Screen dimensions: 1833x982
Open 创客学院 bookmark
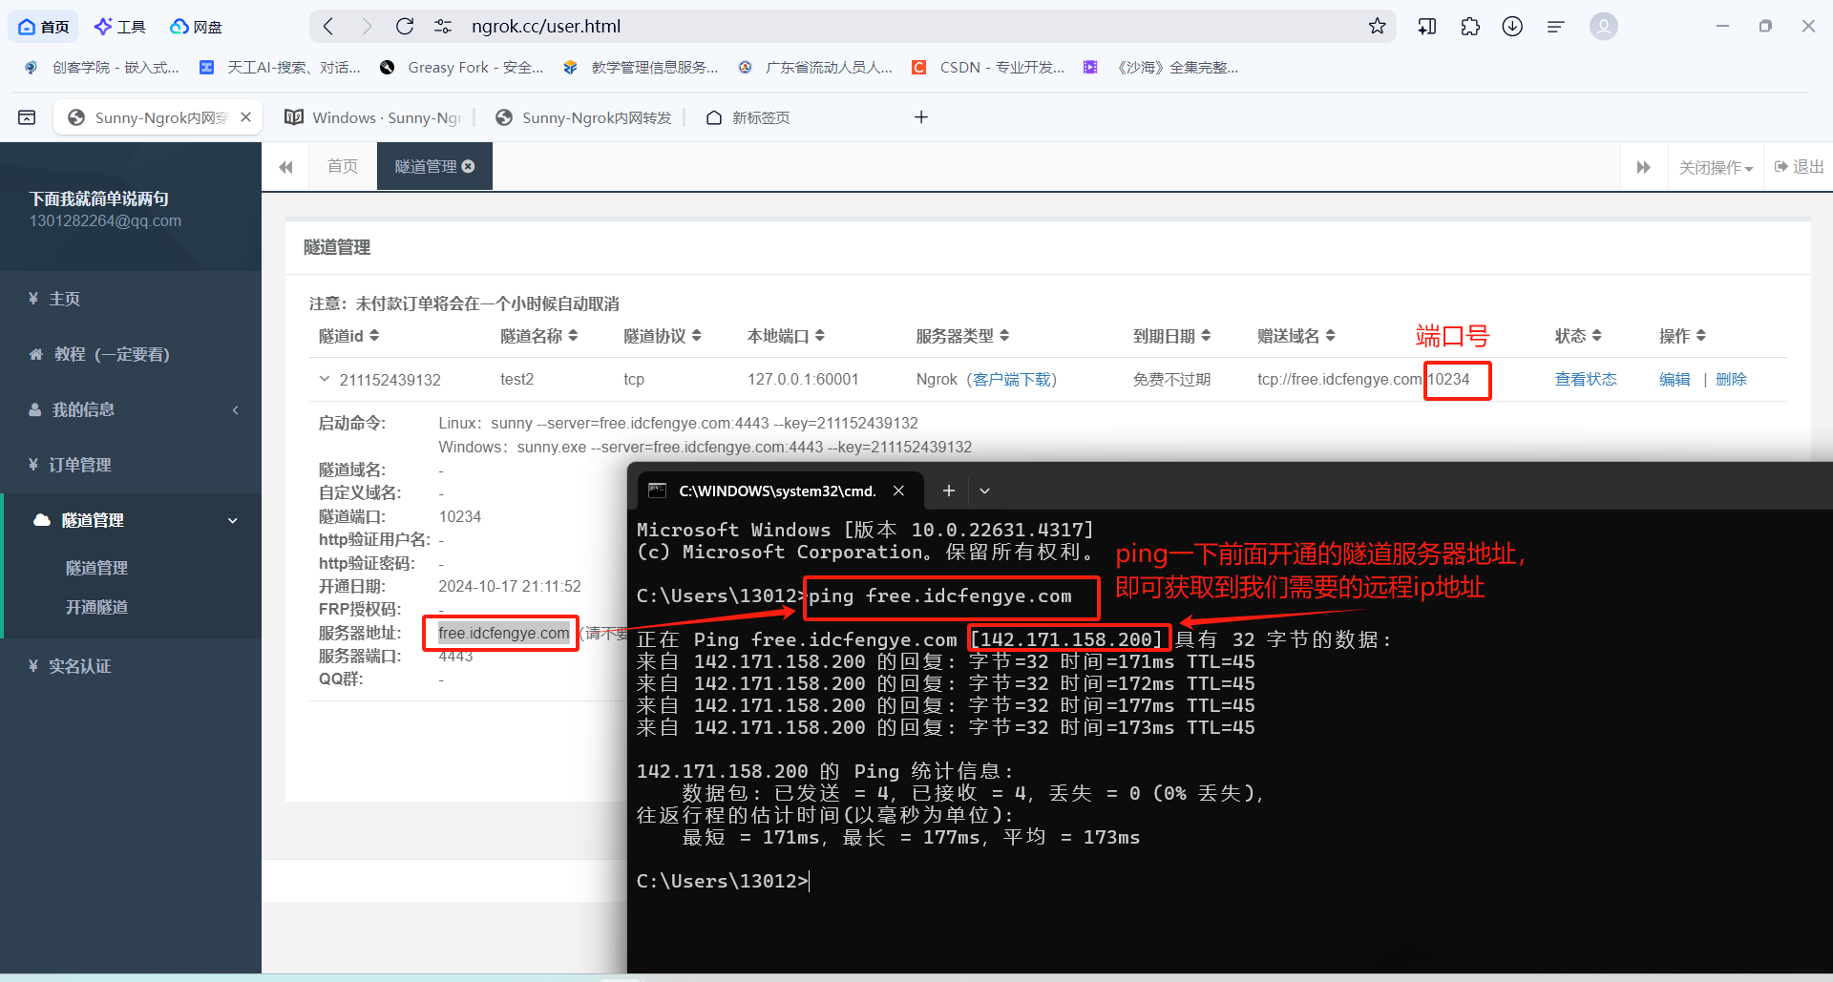[102, 68]
